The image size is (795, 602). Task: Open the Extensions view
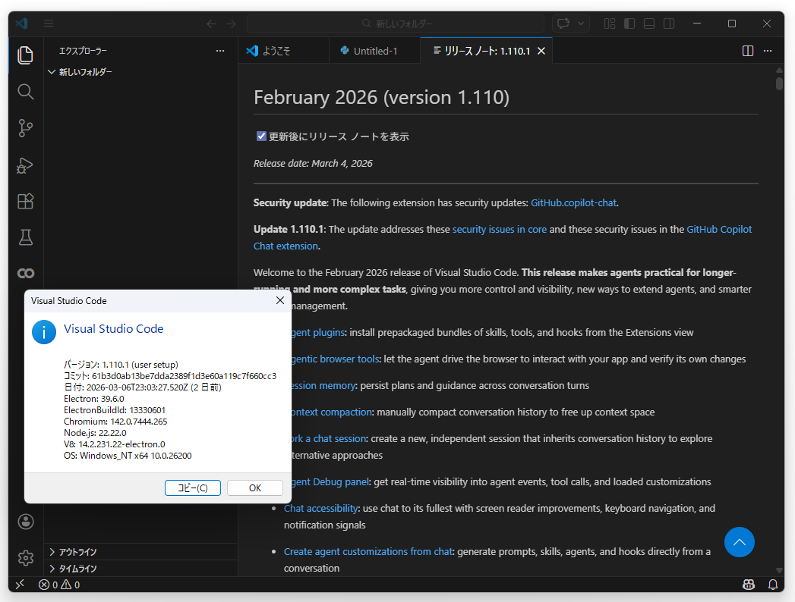(25, 201)
